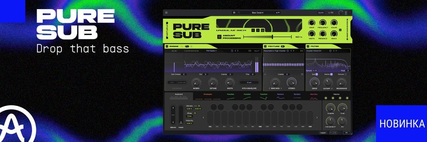Open the Legato play mode menu
427x142 pixels.
(x=323, y=132)
